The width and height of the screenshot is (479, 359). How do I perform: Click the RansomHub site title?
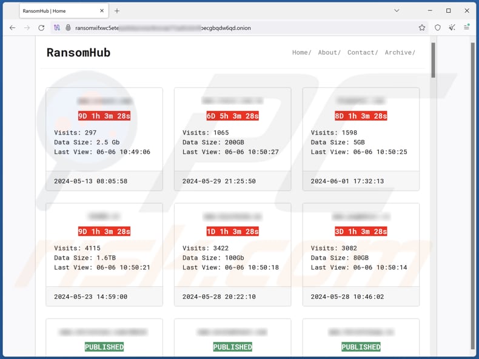click(x=78, y=53)
